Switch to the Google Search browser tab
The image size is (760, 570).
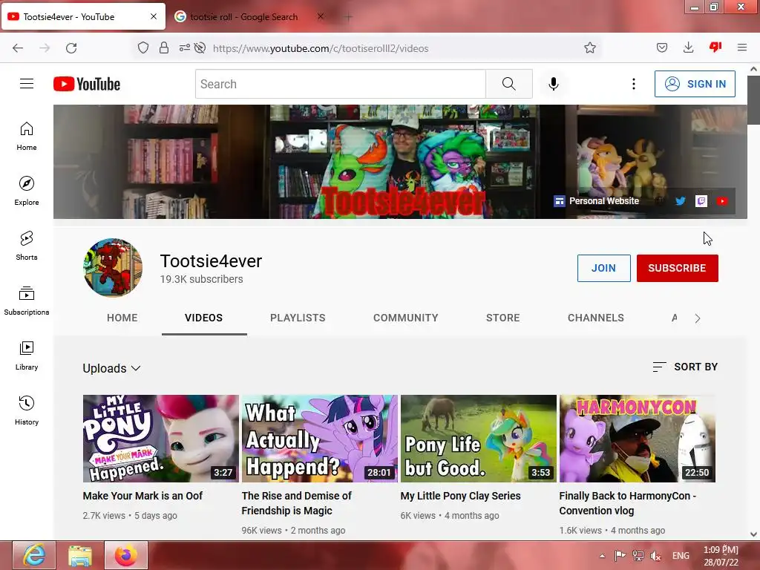tap(243, 17)
